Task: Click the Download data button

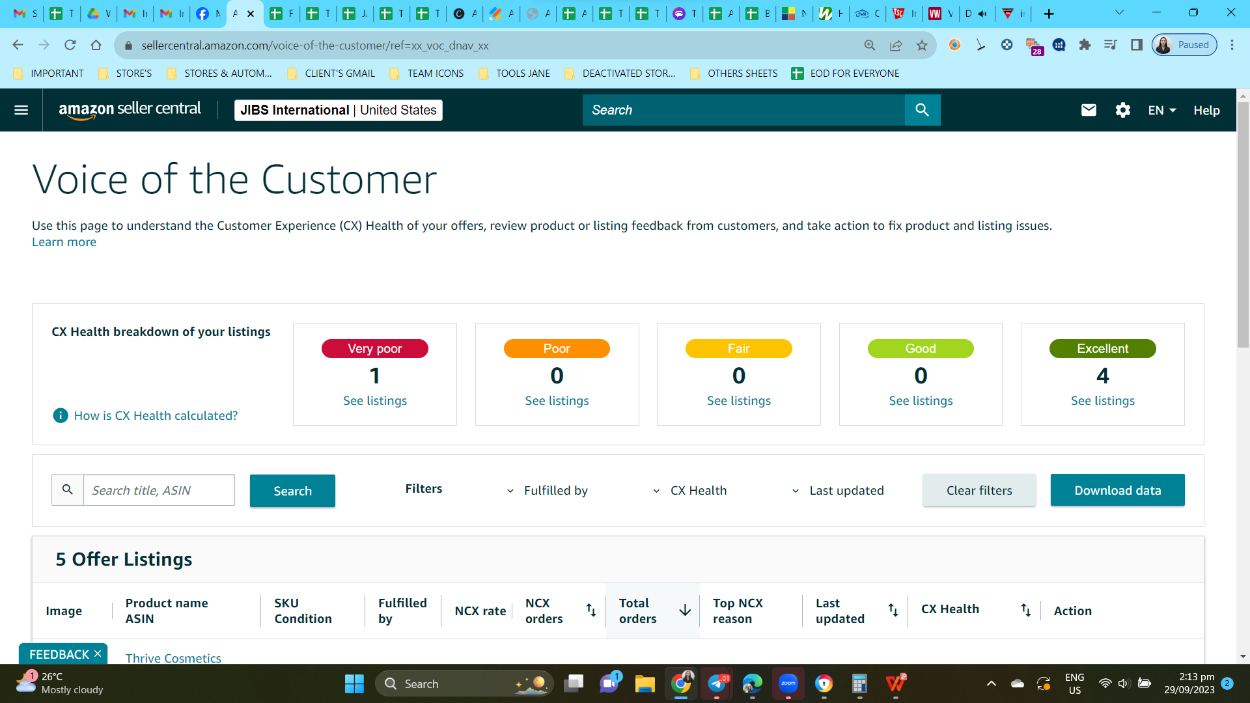Action: pos(1117,490)
